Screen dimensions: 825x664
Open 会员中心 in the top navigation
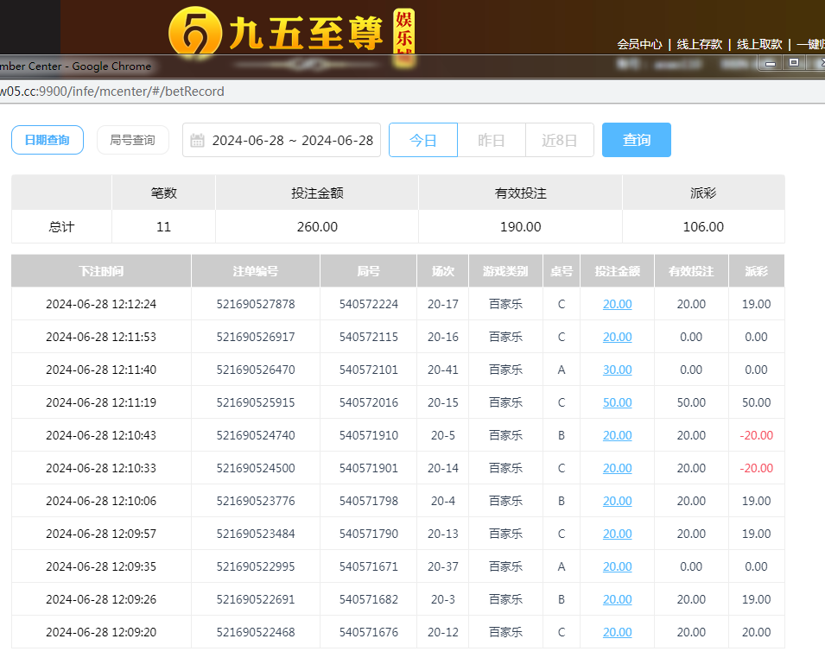point(639,44)
